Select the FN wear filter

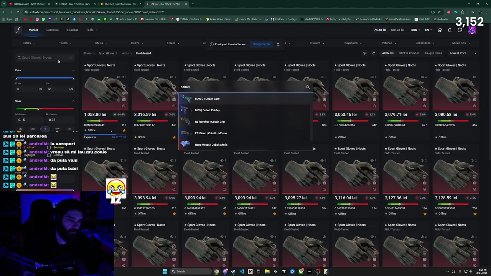(20, 129)
